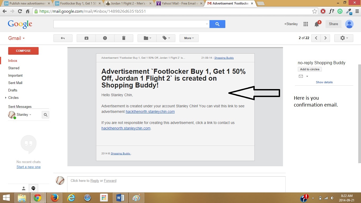Click the chat search magnifier icon
Viewport: 361px width, 203px height.
click(45, 115)
